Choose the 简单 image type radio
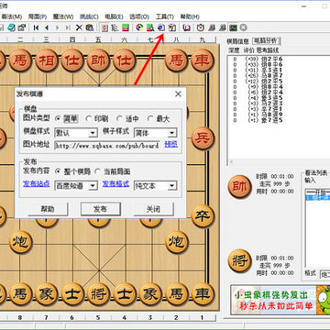 tap(58, 118)
